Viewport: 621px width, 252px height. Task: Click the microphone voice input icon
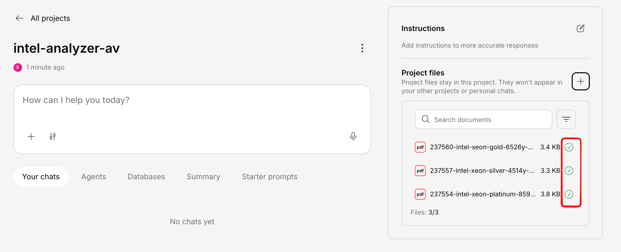point(353,136)
